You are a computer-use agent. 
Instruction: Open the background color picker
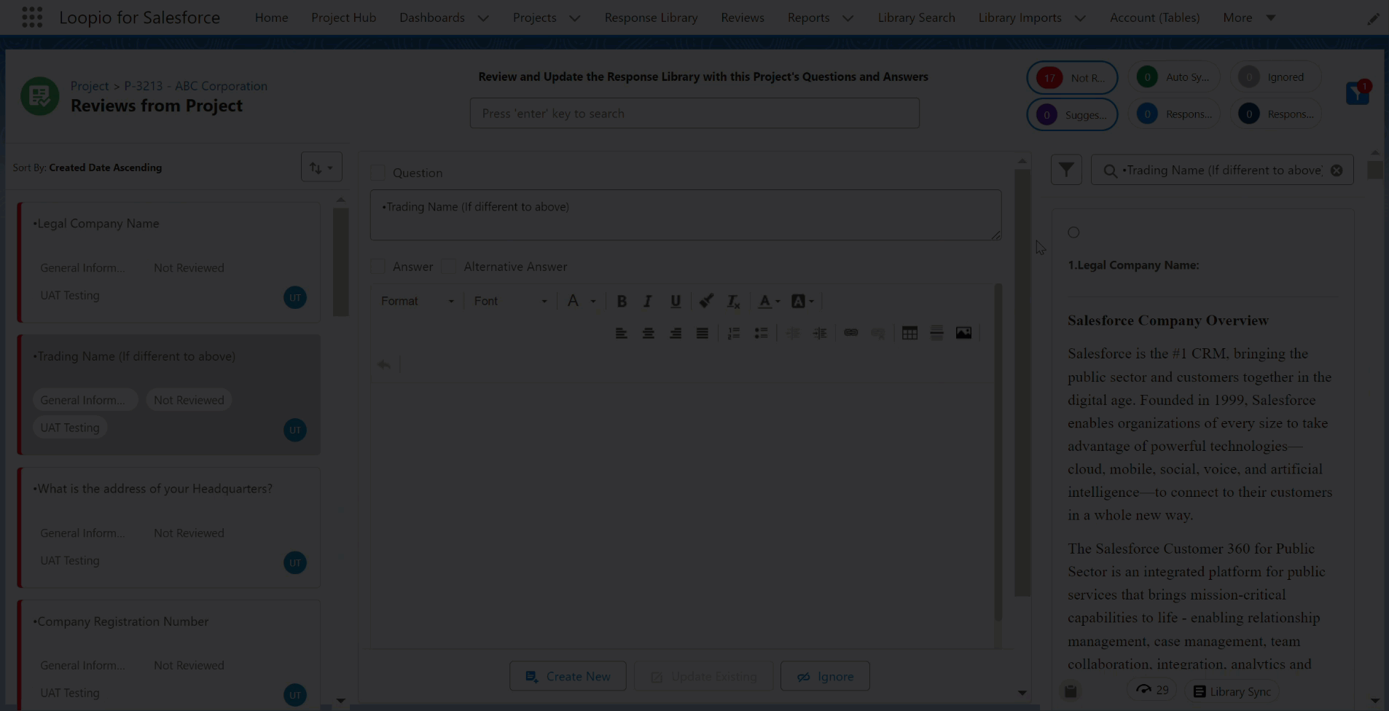tap(802, 301)
